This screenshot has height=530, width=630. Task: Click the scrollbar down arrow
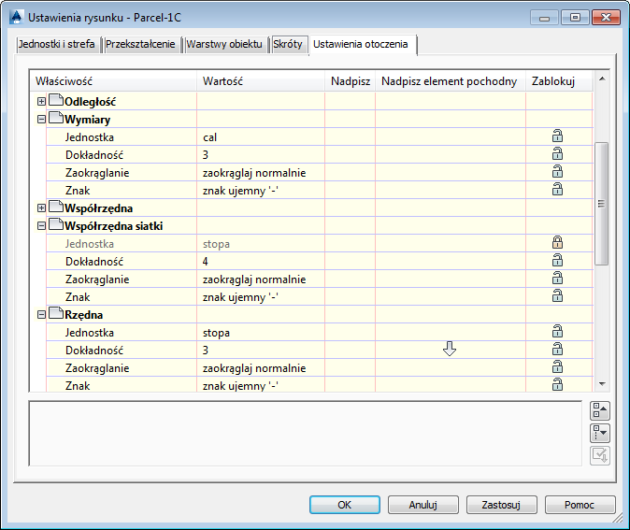[x=602, y=384]
